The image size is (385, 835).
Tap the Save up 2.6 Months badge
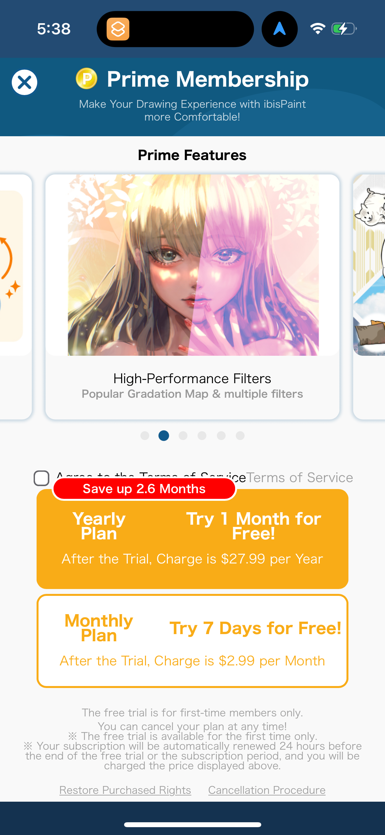point(144,488)
